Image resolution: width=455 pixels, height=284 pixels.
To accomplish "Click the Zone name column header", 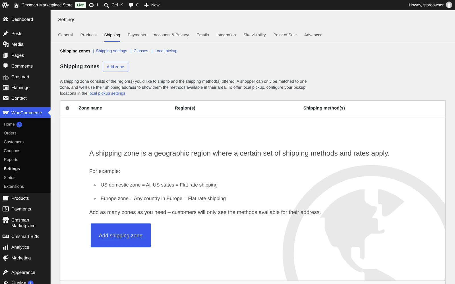I will tap(90, 108).
